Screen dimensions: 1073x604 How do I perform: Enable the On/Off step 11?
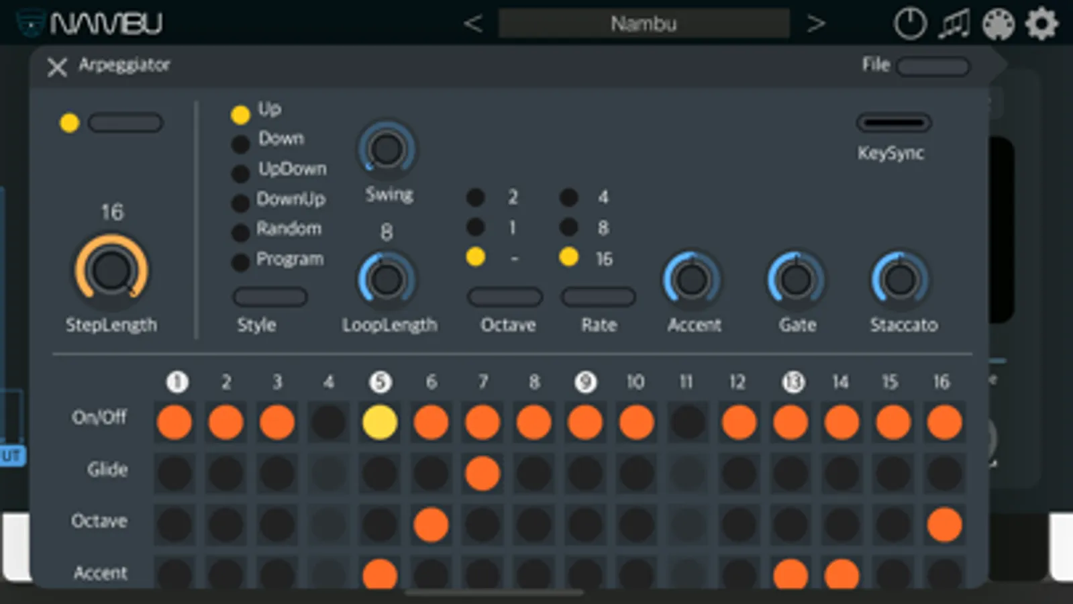pos(688,422)
